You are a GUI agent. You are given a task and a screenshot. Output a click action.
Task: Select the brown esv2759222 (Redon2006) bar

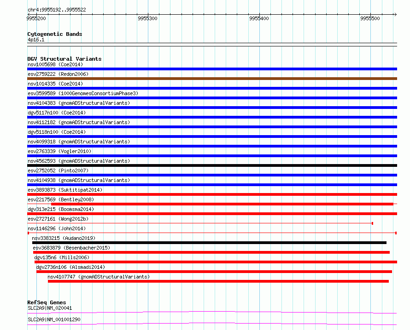[212, 79]
